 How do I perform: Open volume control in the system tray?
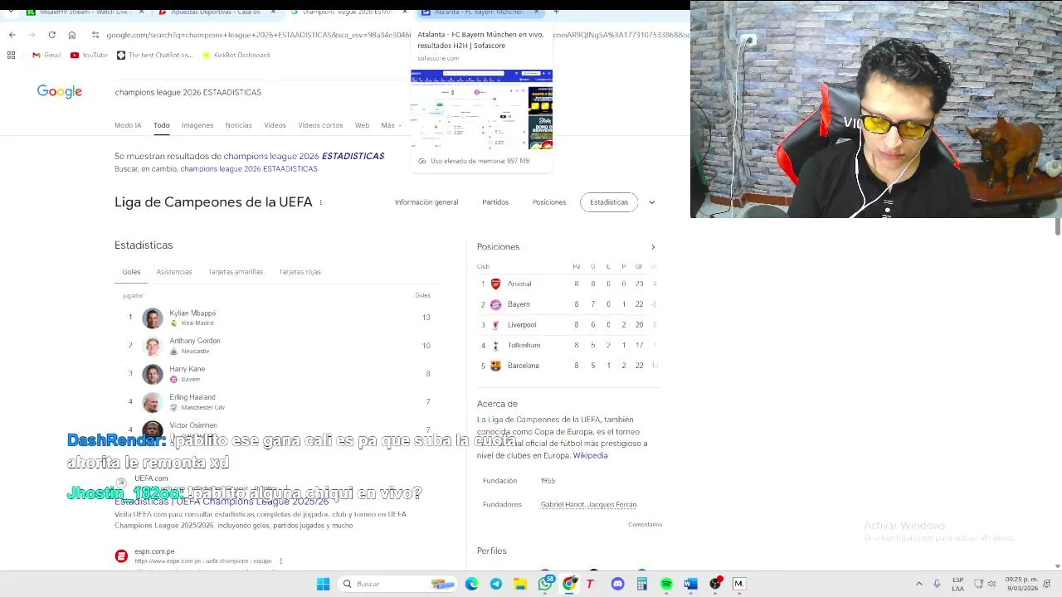[x=991, y=584]
